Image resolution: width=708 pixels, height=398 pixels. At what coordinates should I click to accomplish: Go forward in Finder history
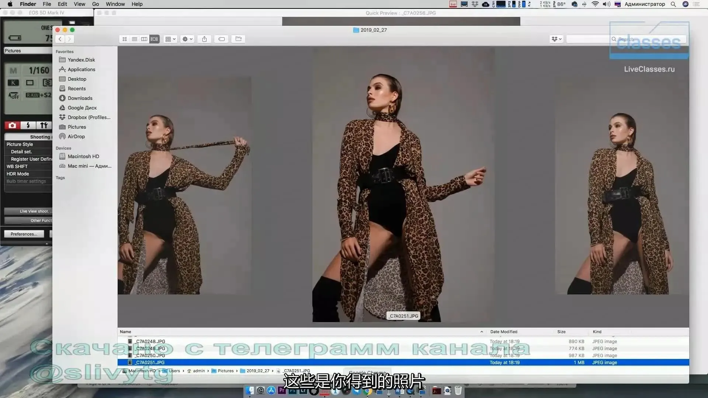tap(69, 39)
